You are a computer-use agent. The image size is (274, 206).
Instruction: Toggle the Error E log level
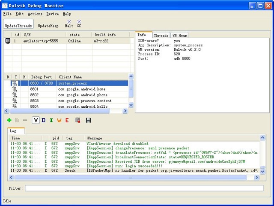pos(67,120)
